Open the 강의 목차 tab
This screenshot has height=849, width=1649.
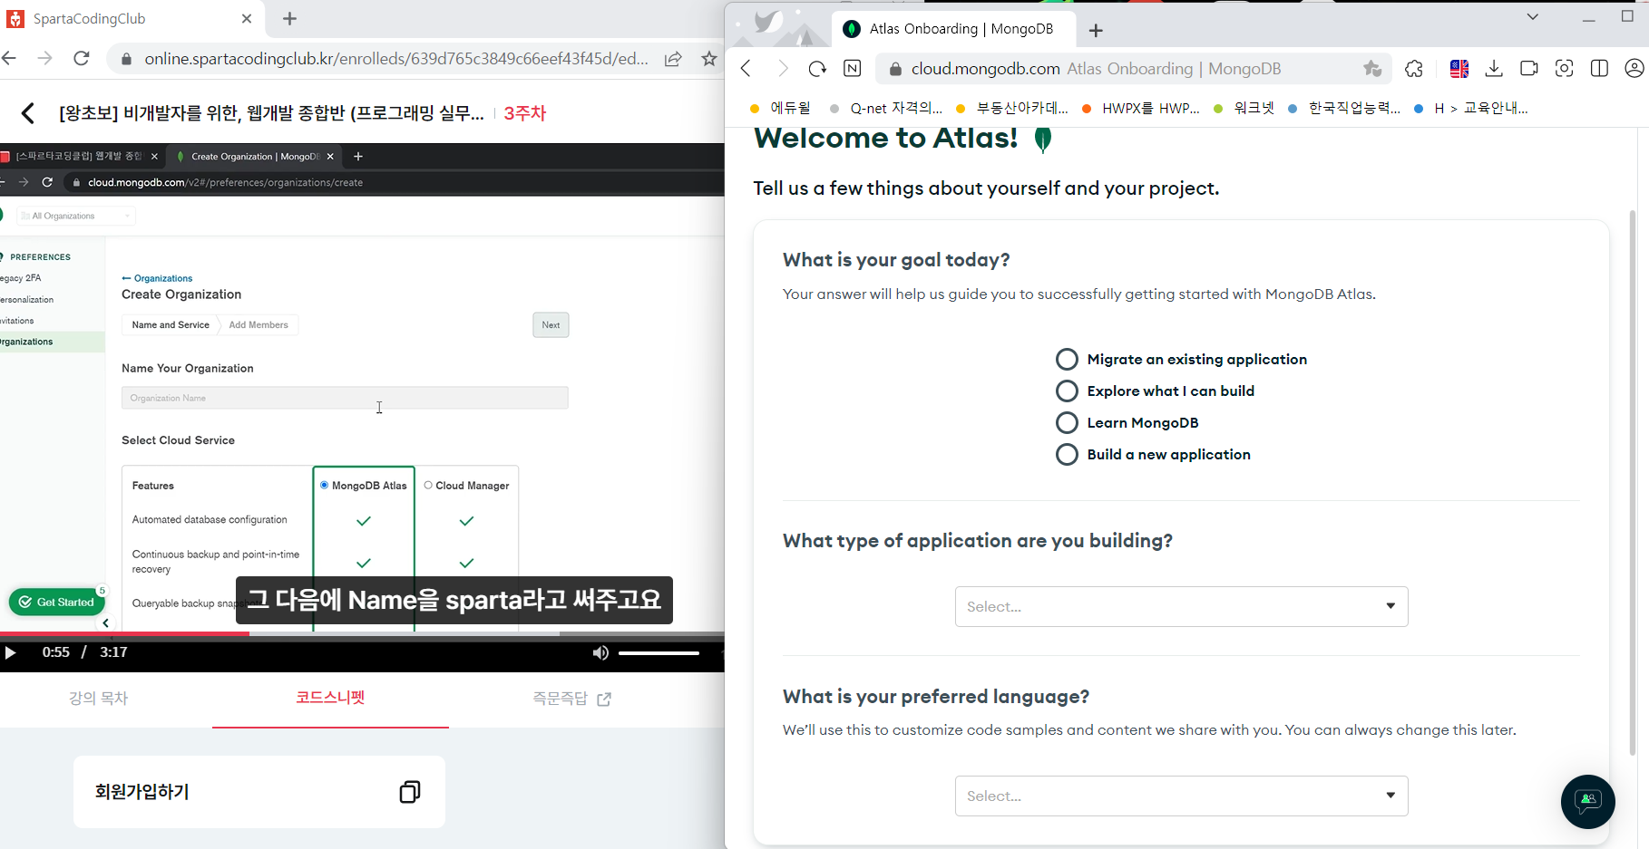coord(99,699)
